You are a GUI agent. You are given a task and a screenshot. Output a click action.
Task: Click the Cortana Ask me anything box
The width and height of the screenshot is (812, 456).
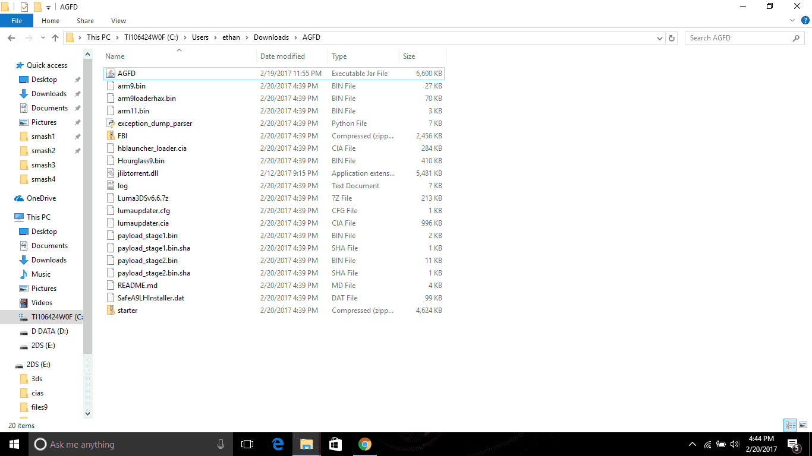click(x=131, y=444)
